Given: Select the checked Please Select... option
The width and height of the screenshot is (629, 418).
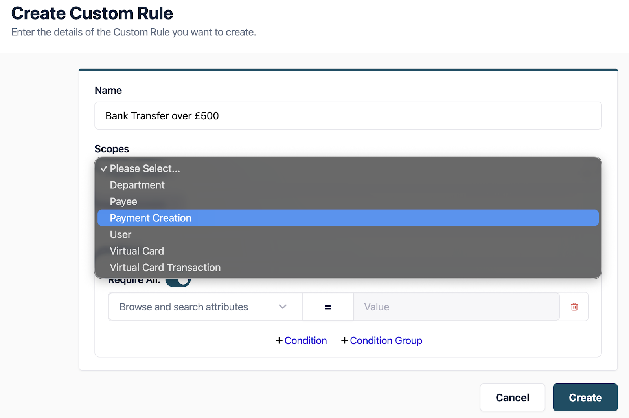Looking at the screenshot, I should (145, 168).
